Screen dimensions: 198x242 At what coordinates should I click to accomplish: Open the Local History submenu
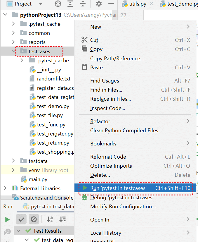click(x=135, y=233)
